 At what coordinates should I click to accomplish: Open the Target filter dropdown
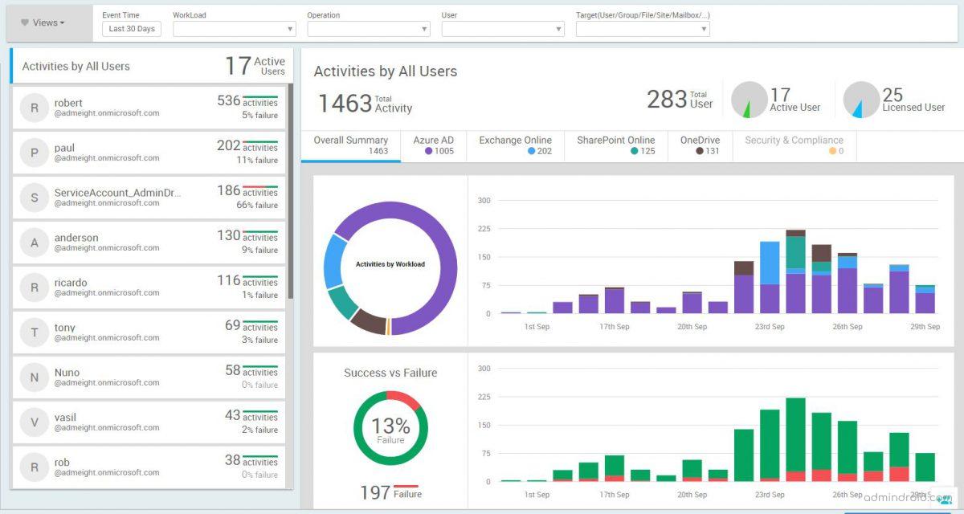coord(643,29)
